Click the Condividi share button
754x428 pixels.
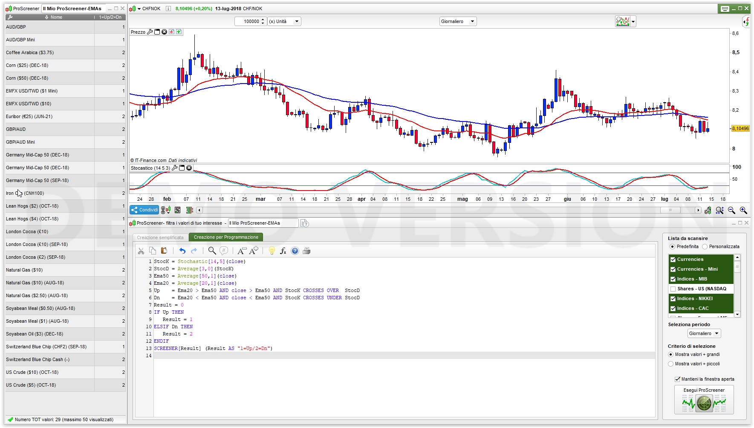[x=144, y=210]
